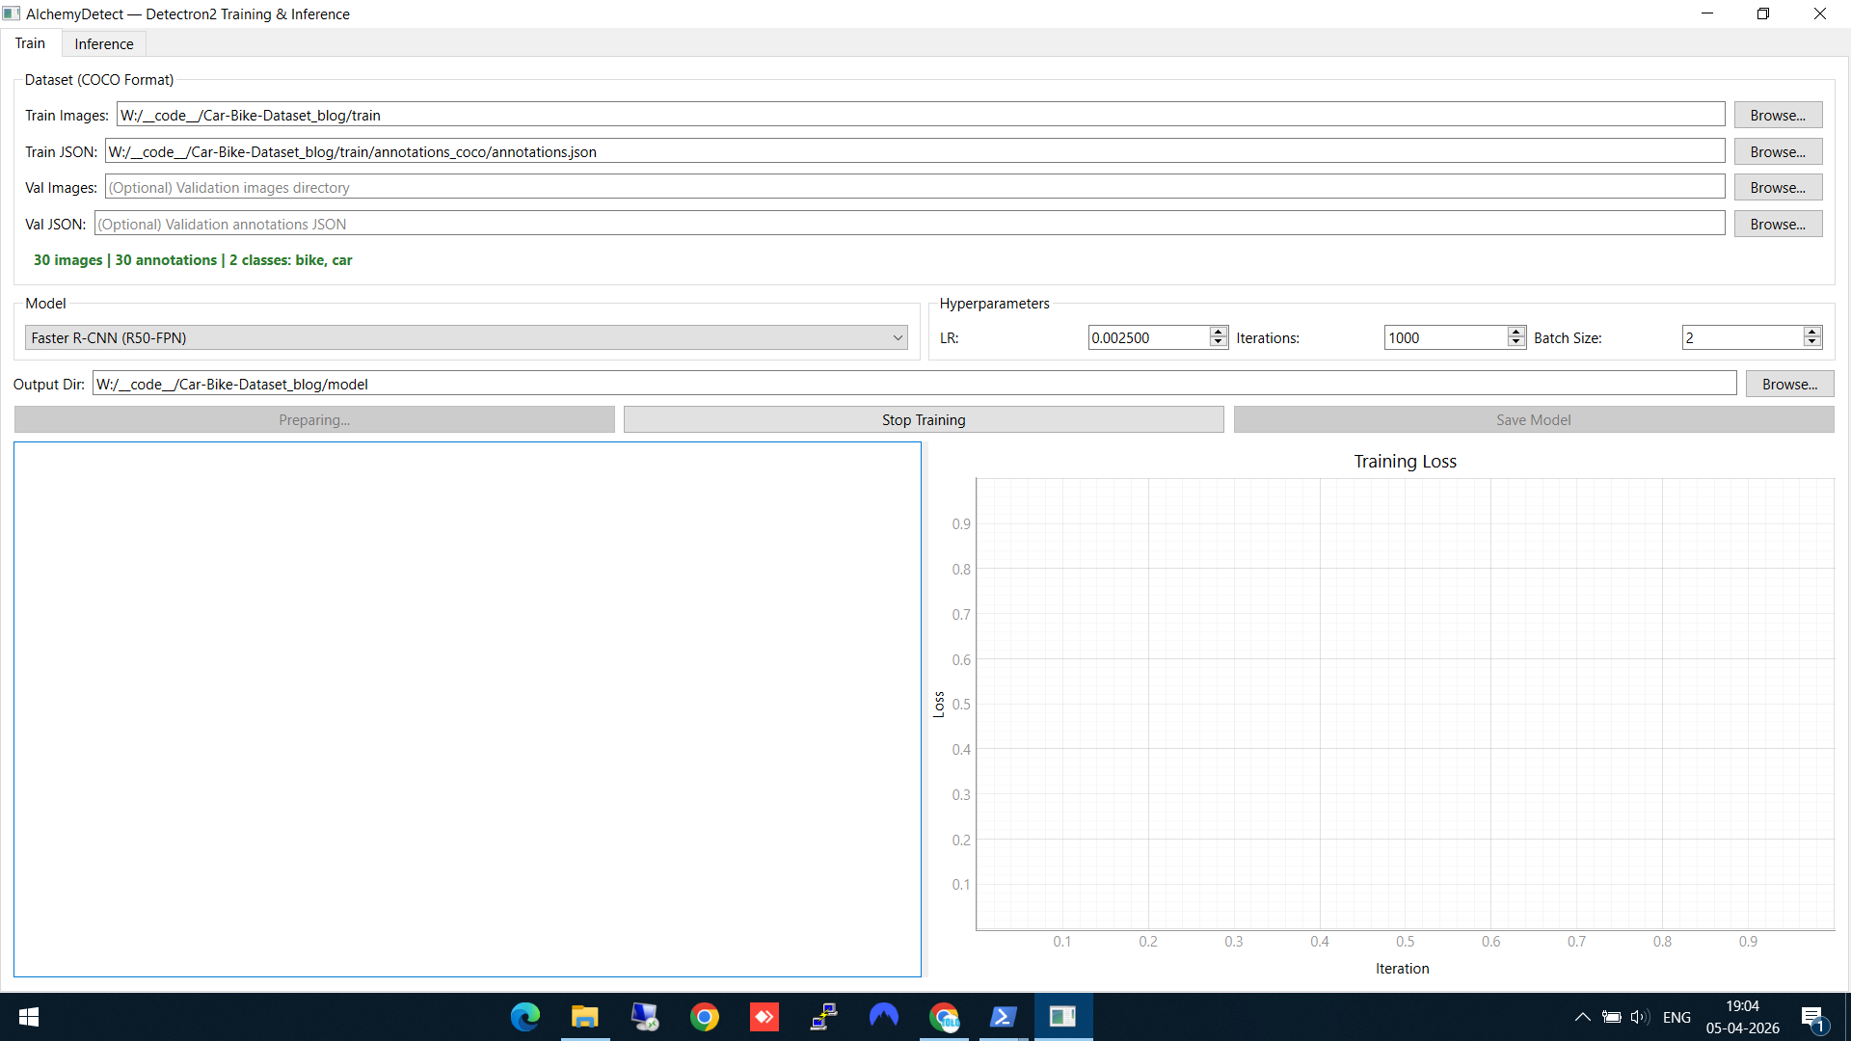The width and height of the screenshot is (1851, 1041).
Task: Switch to the Inference tab
Action: (x=103, y=43)
